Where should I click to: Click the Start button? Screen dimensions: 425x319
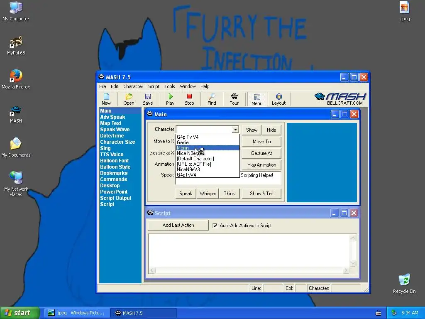(x=20, y=313)
